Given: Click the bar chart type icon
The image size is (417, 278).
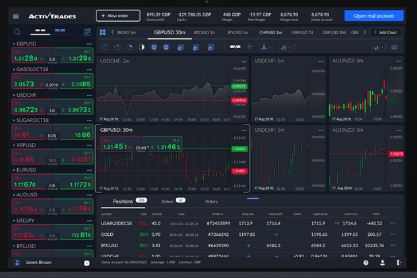Looking at the screenshot, I should pos(375,47).
